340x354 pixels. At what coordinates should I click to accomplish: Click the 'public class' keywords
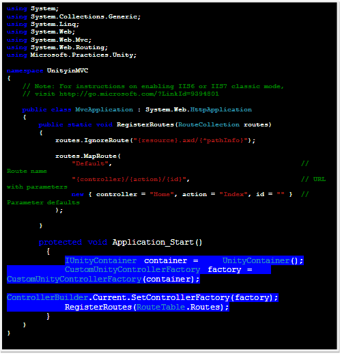tap(46, 109)
